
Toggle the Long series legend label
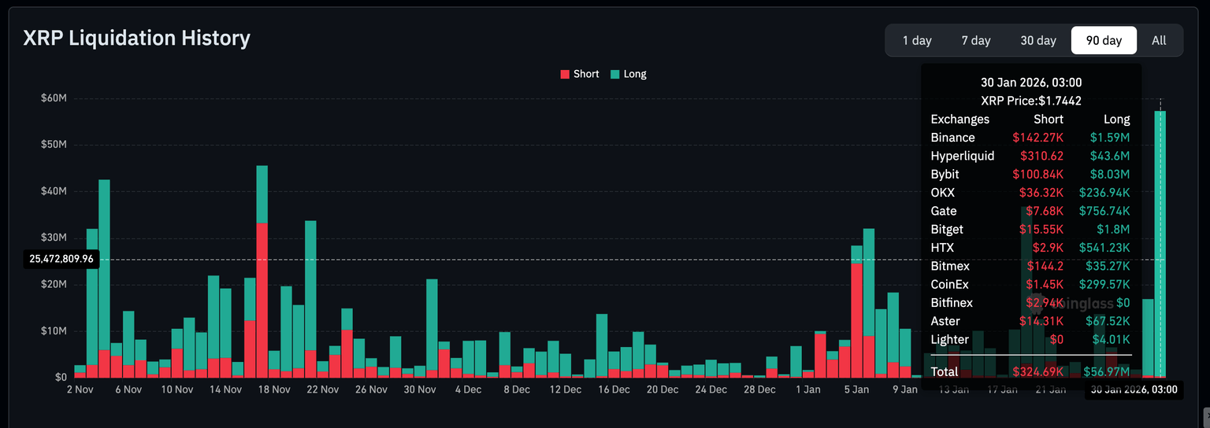[634, 74]
